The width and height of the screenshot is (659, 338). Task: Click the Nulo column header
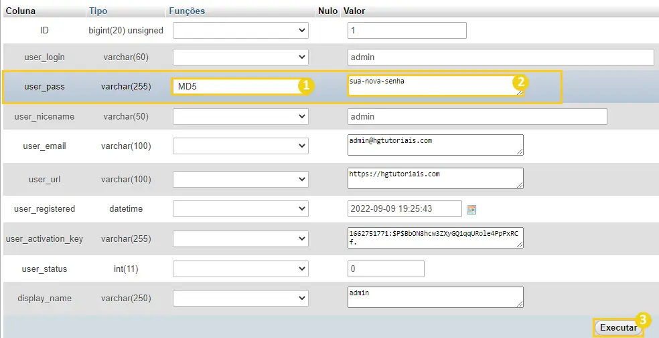pos(327,11)
